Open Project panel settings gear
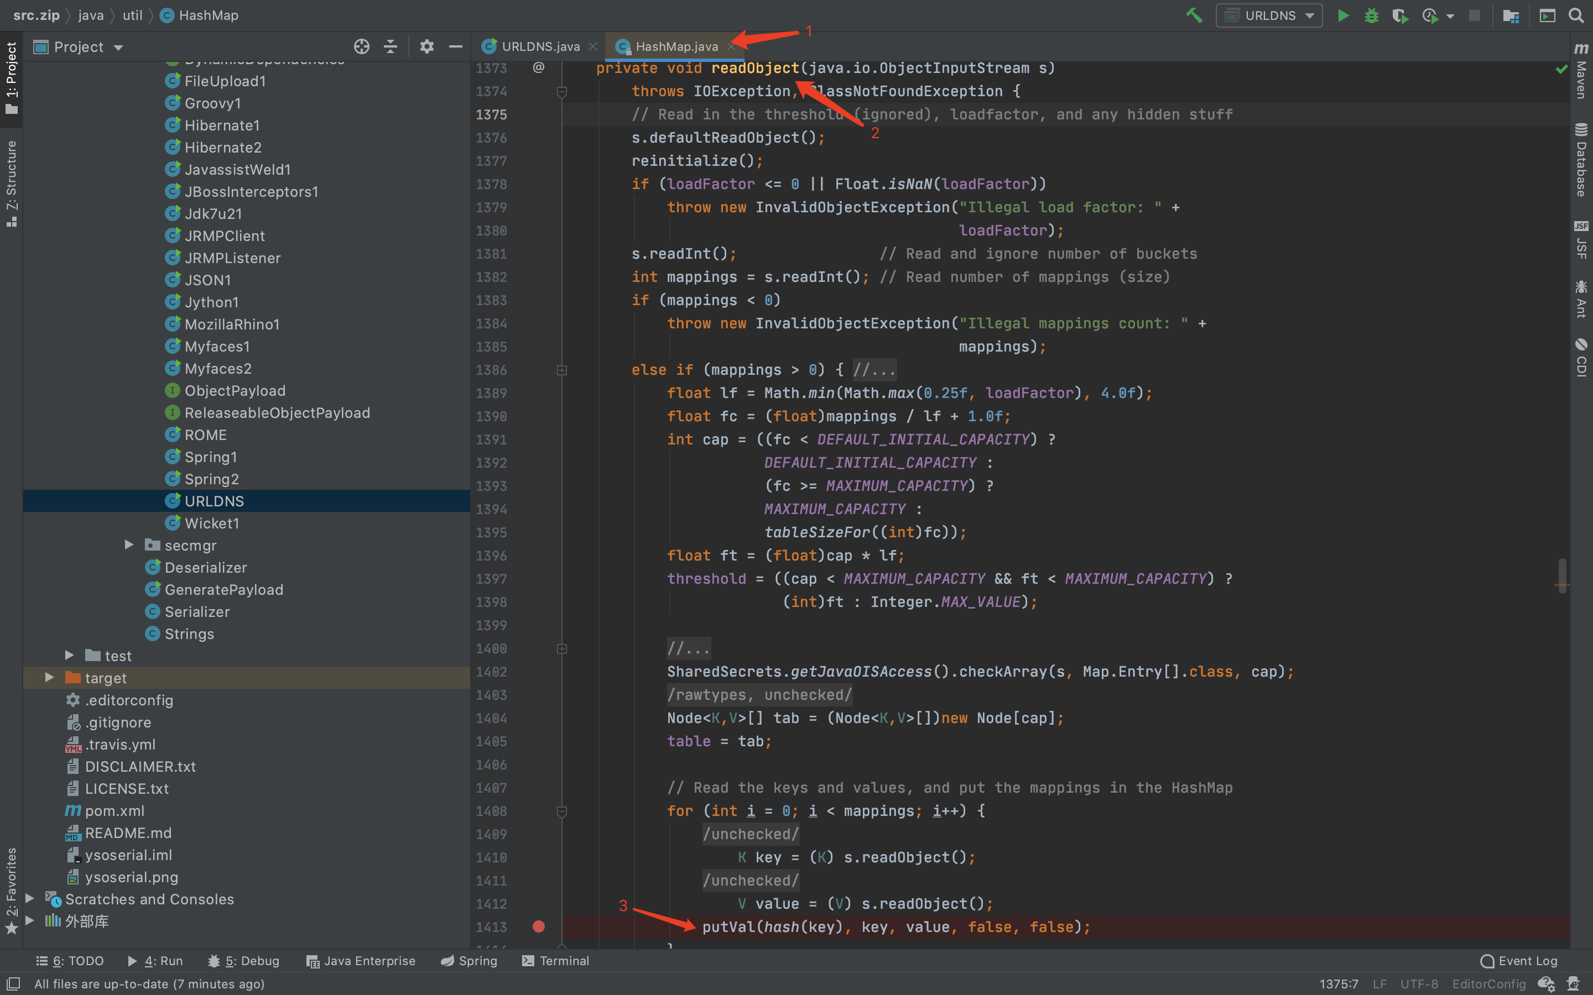The width and height of the screenshot is (1593, 995). click(426, 47)
